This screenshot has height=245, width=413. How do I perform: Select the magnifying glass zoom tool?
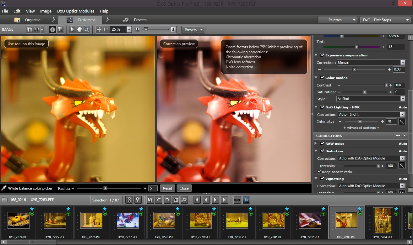[x=86, y=29]
